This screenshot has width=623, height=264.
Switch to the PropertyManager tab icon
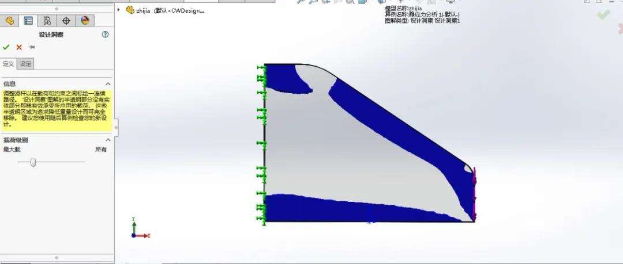pos(28,21)
